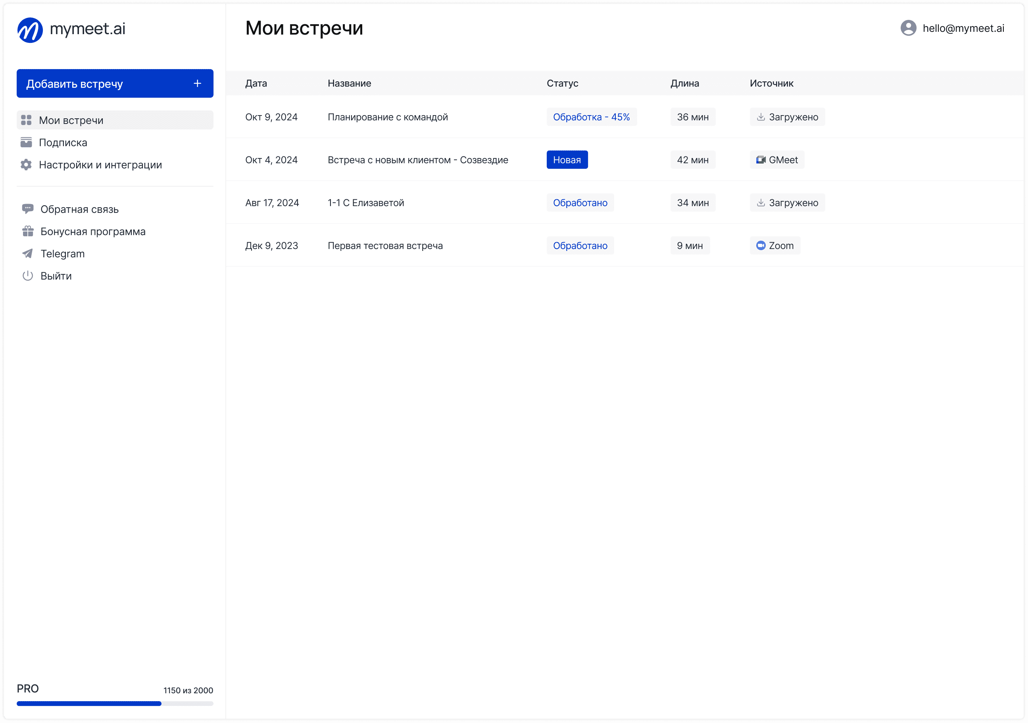This screenshot has height=723, width=1028.
Task: Open the Планирование с командой meeting
Action: tap(387, 117)
